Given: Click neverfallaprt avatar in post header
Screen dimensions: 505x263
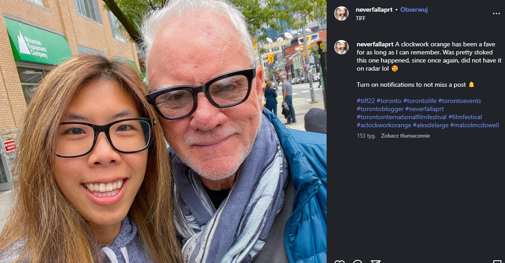Looking at the screenshot, I should pyautogui.click(x=341, y=13).
